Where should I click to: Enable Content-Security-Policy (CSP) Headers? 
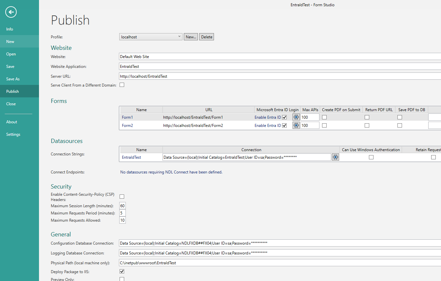point(122,196)
